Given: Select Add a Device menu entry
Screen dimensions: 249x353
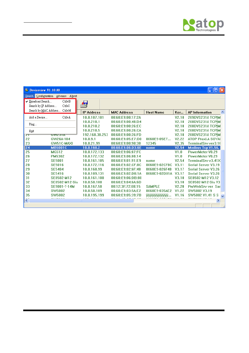Looking at the screenshot, I should [x=50, y=117].
